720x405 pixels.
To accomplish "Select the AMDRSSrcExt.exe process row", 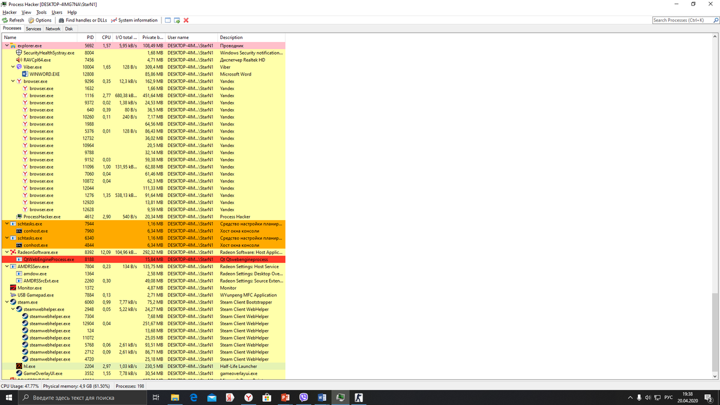I will click(x=143, y=281).
